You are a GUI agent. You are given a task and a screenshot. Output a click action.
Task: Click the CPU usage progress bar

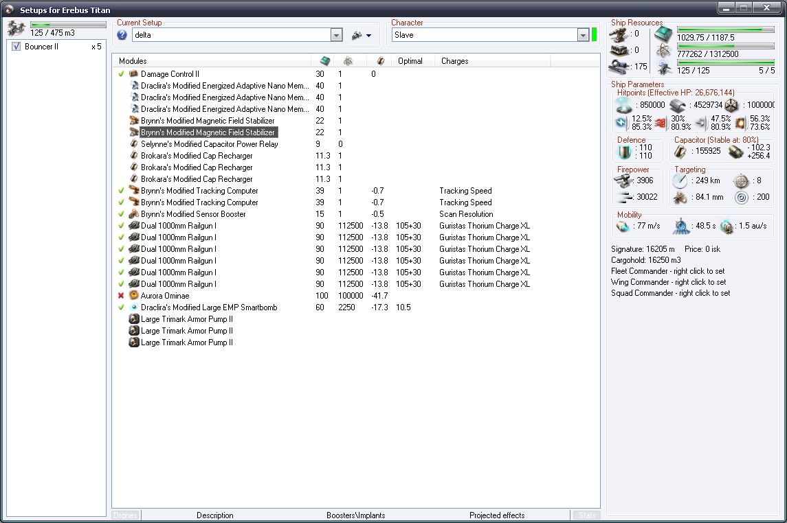pyautogui.click(x=726, y=30)
